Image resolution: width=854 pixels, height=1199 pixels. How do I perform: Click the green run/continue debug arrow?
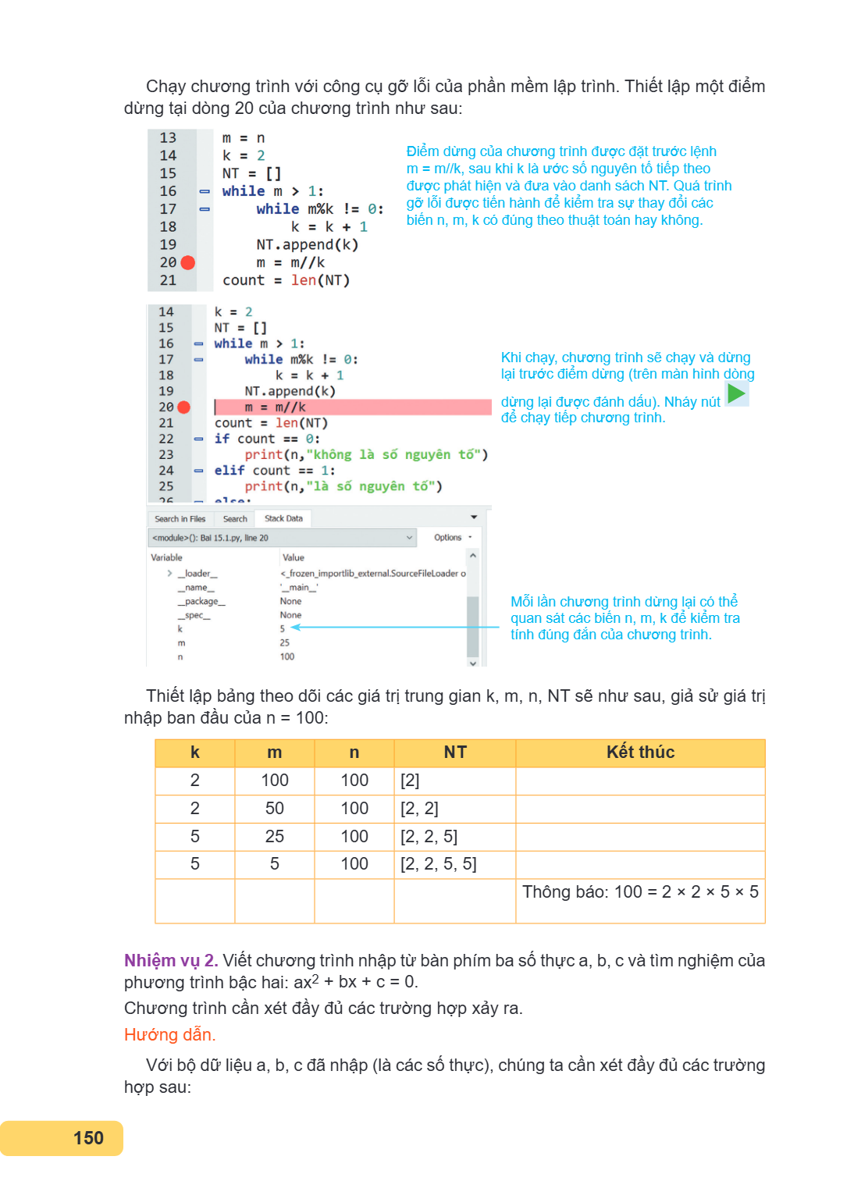pos(736,393)
